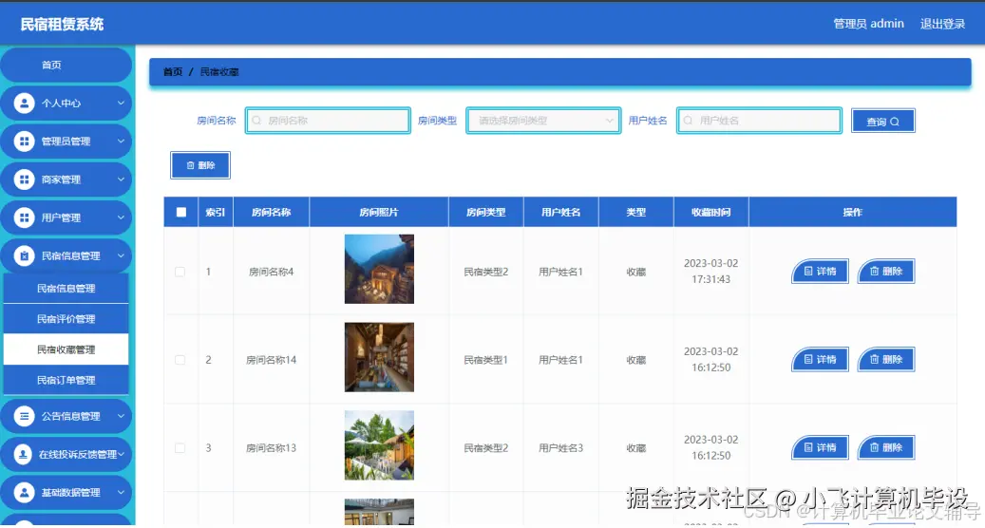
Task: Click the 收藏时间 column header
Action: (710, 212)
